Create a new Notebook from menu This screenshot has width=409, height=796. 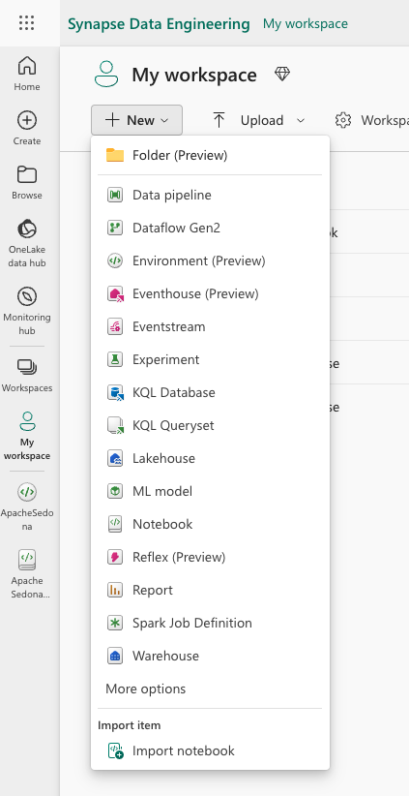click(210, 524)
